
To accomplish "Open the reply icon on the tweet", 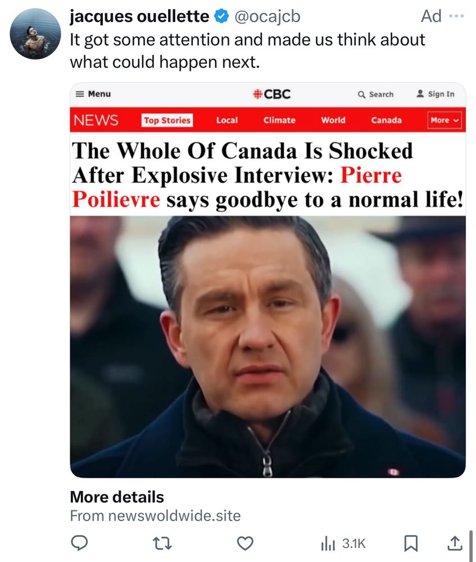I will pyautogui.click(x=80, y=543).
